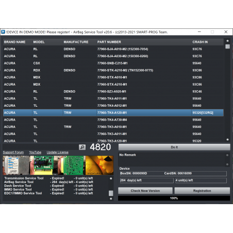Click the app icon in title bar

click(3, 32)
